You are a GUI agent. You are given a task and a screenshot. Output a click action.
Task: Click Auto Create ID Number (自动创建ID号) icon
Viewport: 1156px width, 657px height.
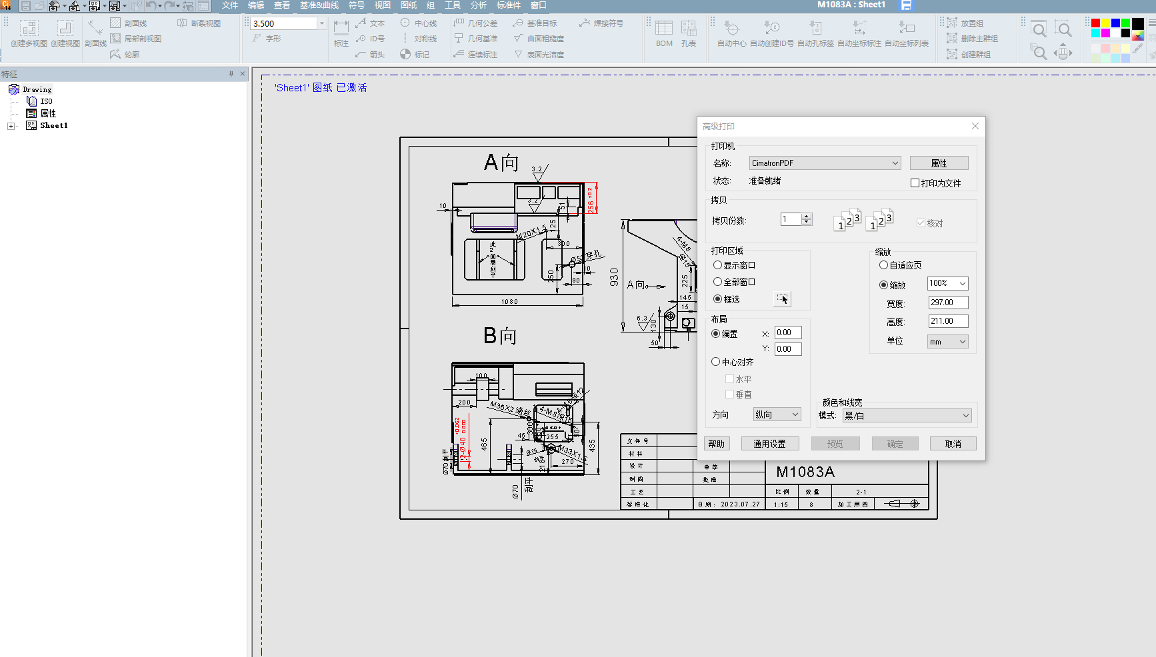coord(772,33)
